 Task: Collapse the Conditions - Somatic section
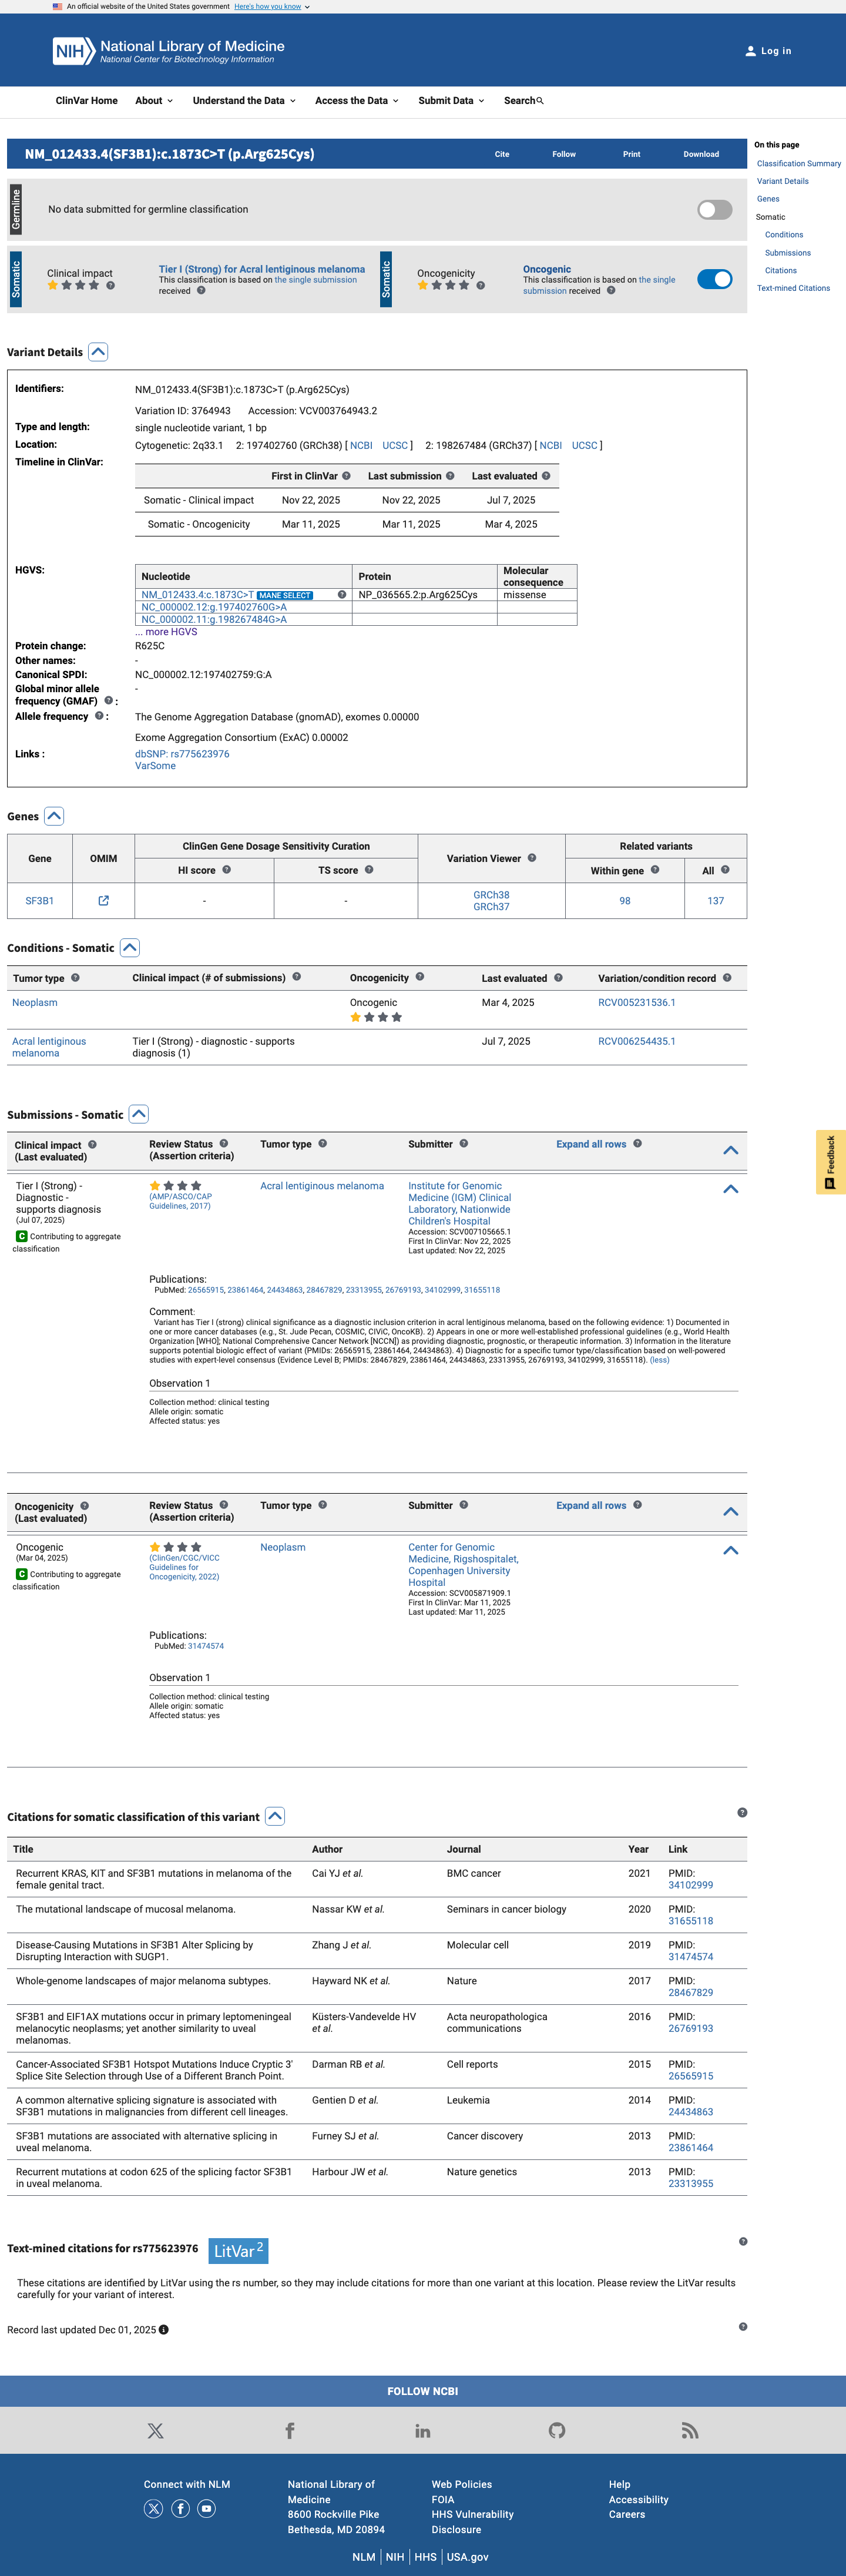pos(130,948)
